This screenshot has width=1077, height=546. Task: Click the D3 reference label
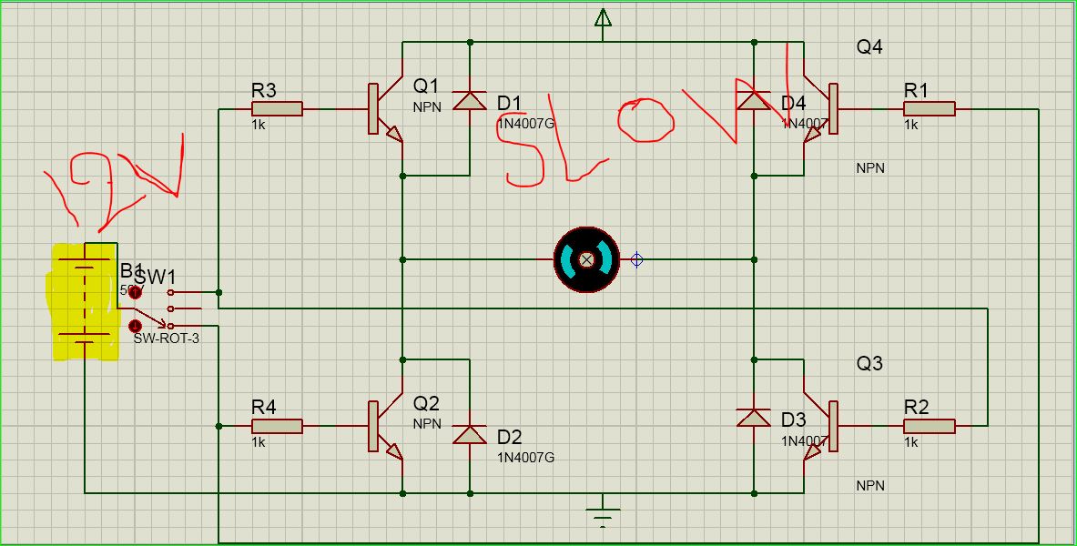[793, 420]
